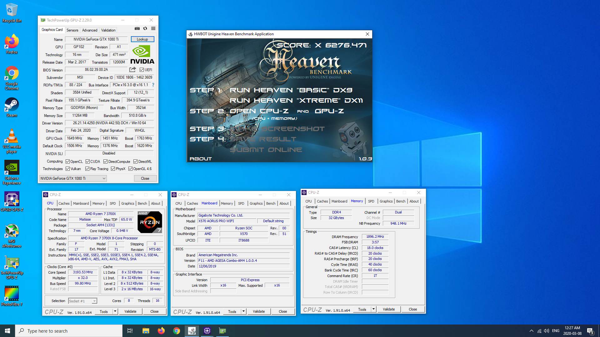Toggle the DirectML checkbox
Viewport: 600px width, 337px height.
[x=135, y=162]
